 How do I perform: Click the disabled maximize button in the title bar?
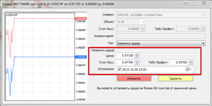[194, 3]
